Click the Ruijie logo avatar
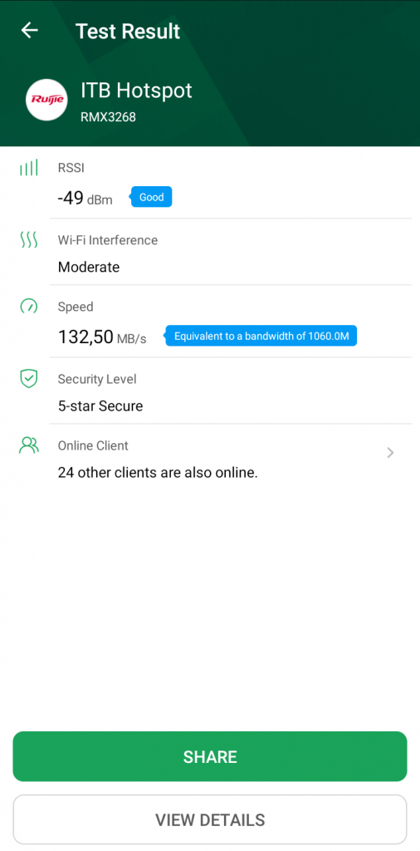This screenshot has height=851, width=420. tap(46, 100)
